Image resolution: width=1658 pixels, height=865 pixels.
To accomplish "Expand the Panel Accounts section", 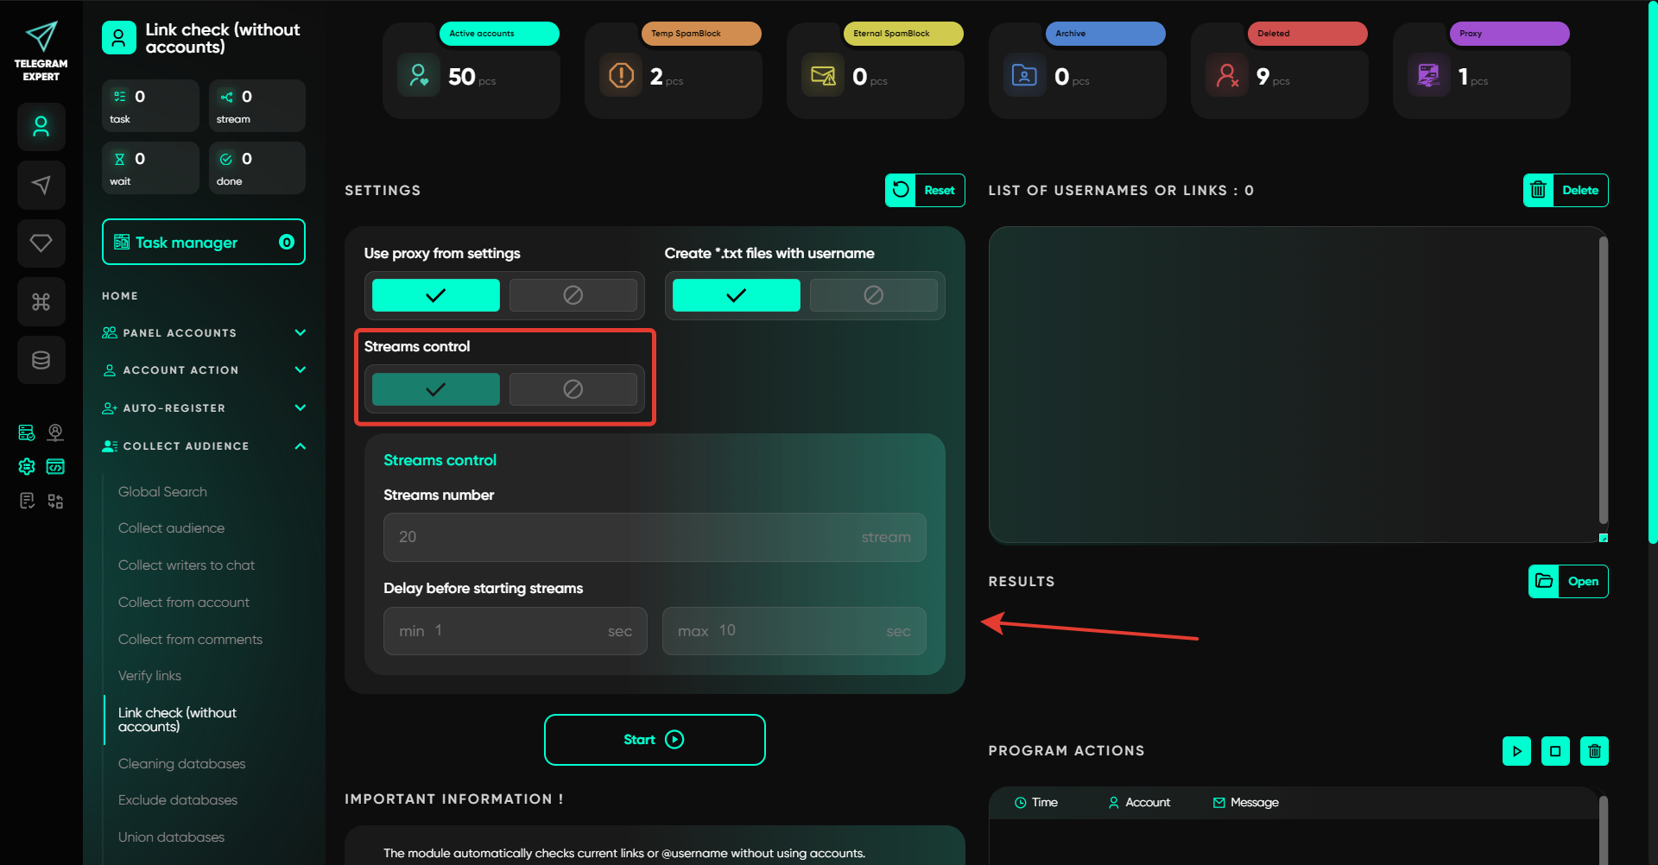I will [x=300, y=332].
